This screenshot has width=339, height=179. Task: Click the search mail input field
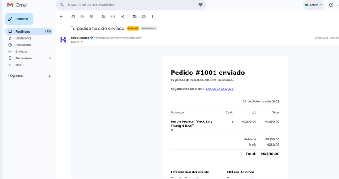pyautogui.click(x=131, y=4)
